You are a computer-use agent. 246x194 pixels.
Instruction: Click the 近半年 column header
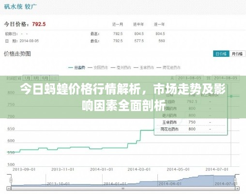(x=138, y=24)
